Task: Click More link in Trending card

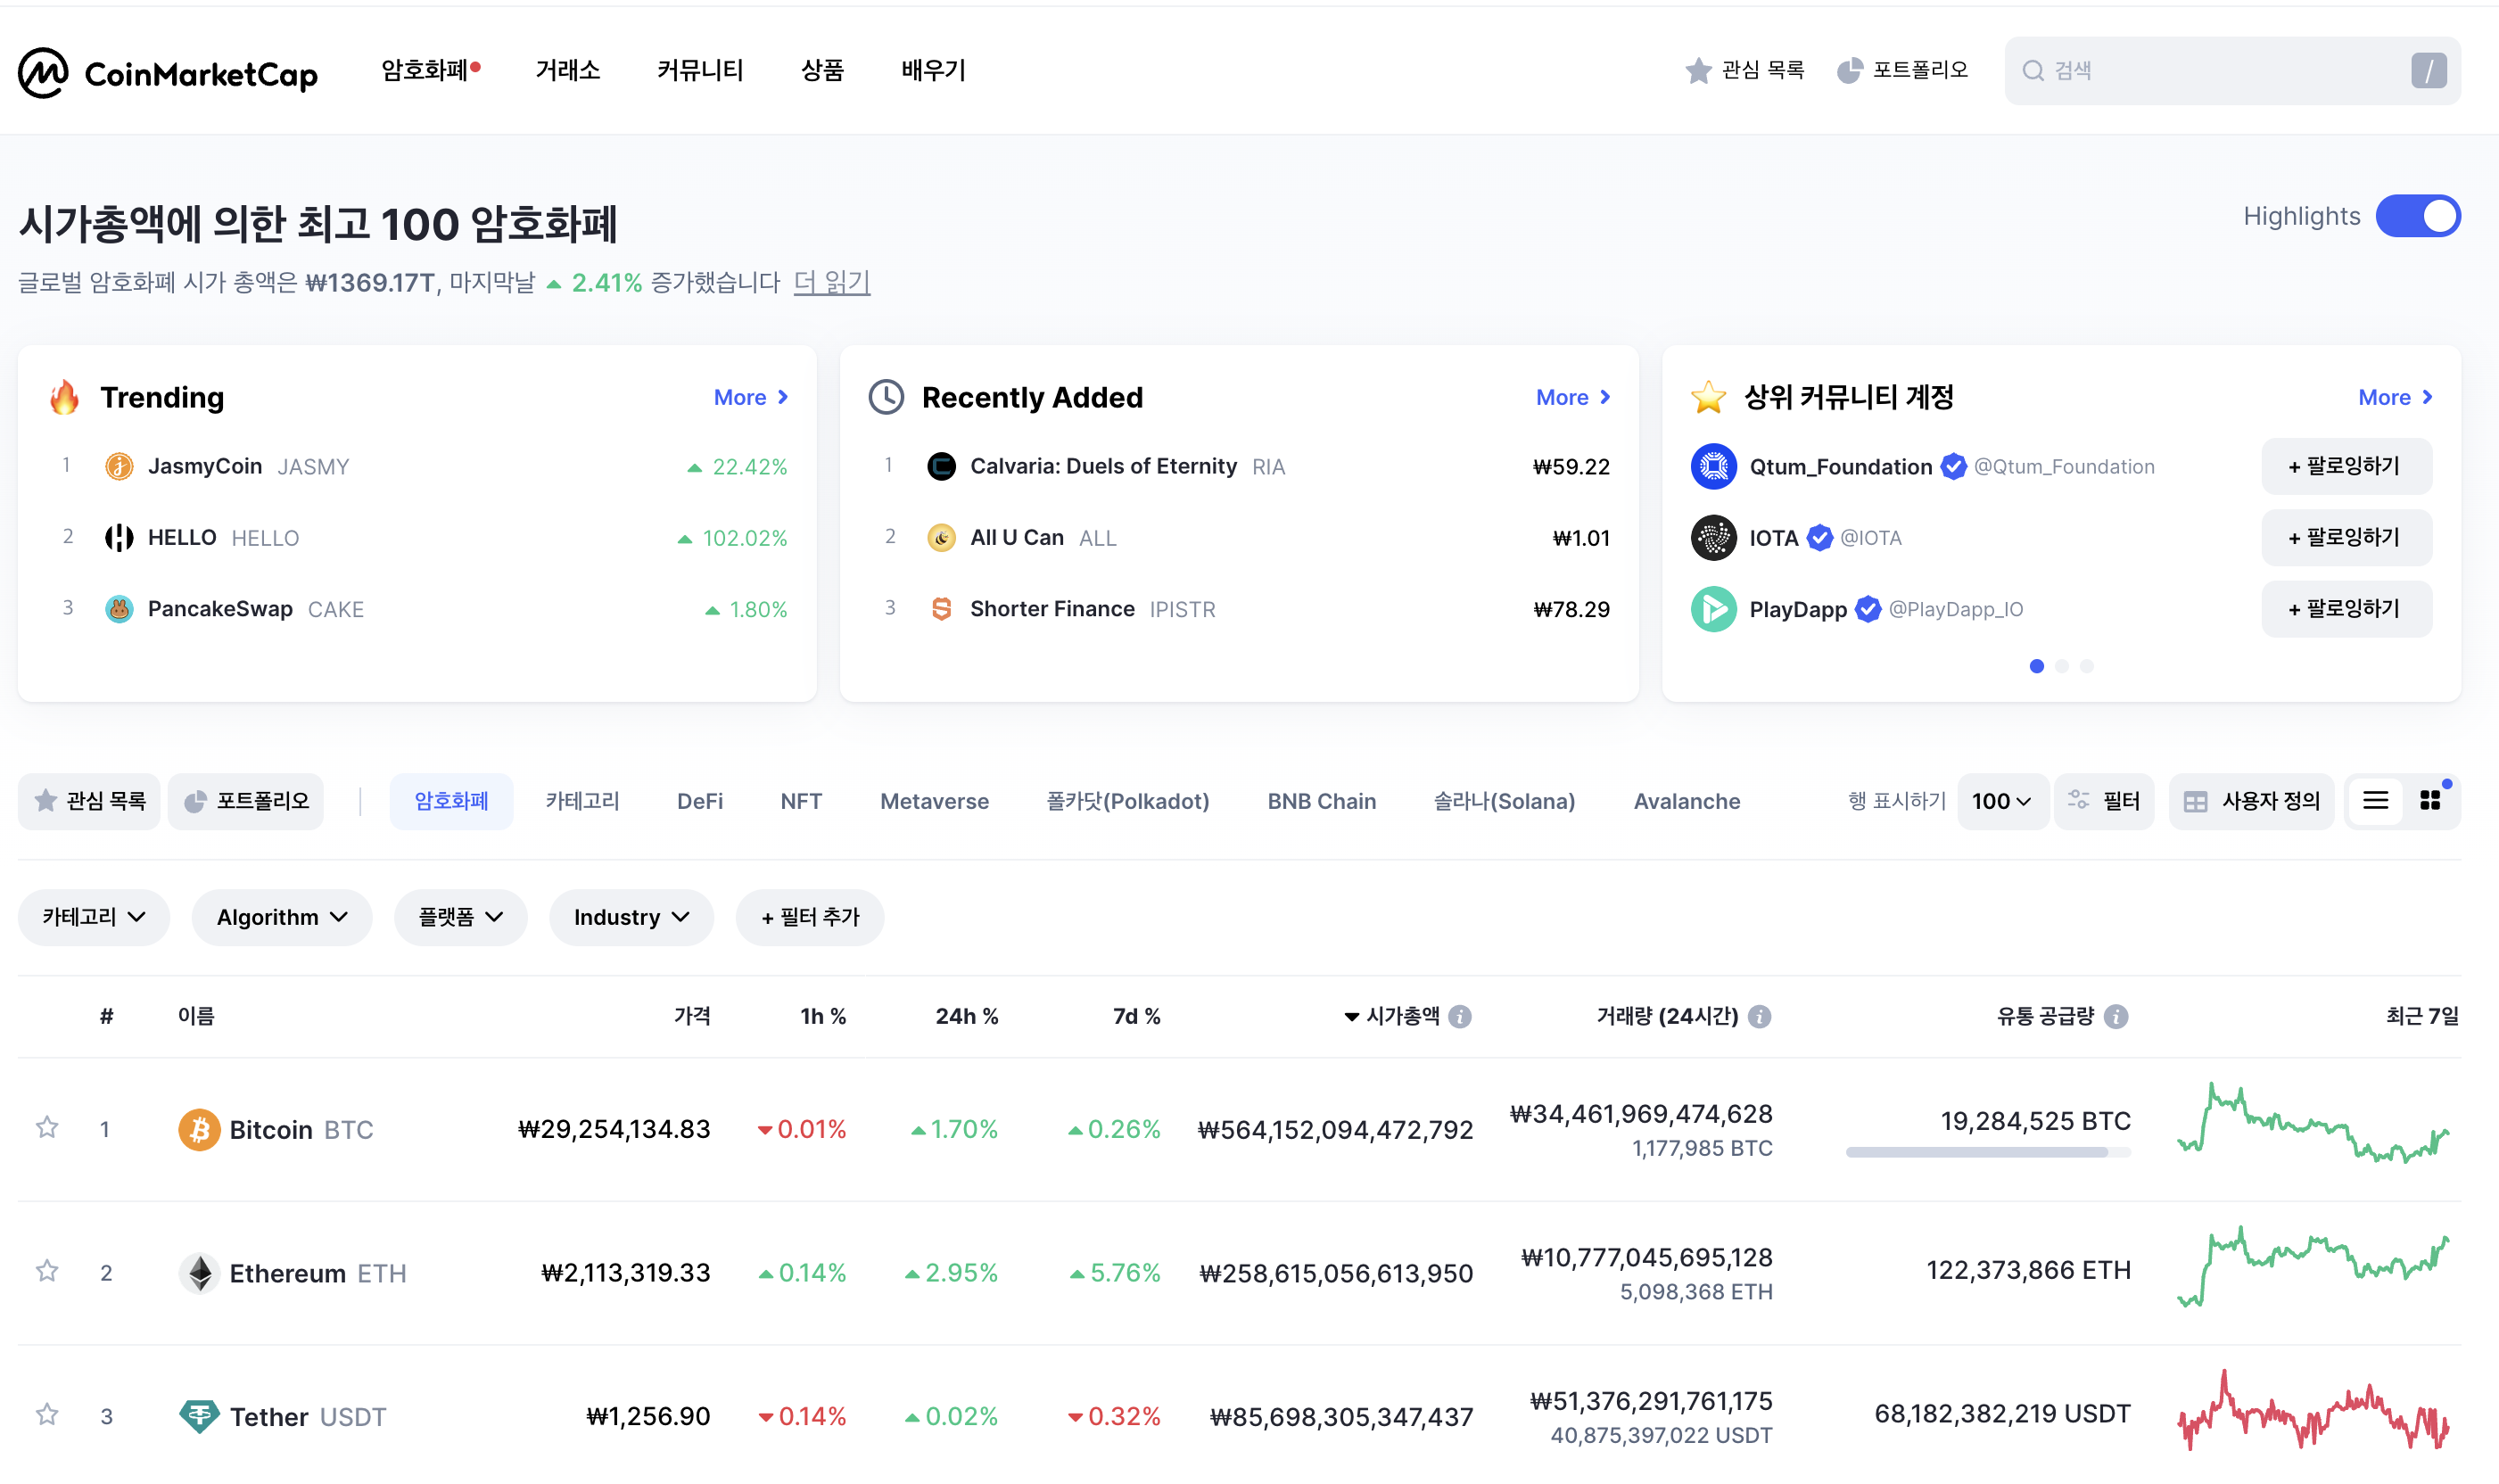Action: coord(750,397)
